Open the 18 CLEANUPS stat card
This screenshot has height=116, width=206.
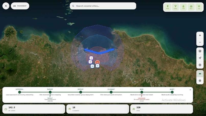coord(98,109)
